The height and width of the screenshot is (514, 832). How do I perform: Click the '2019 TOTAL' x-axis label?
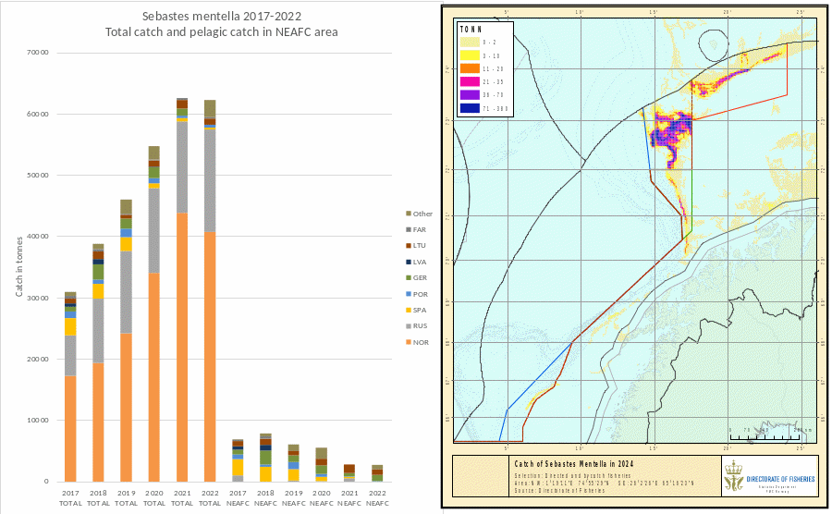click(127, 498)
